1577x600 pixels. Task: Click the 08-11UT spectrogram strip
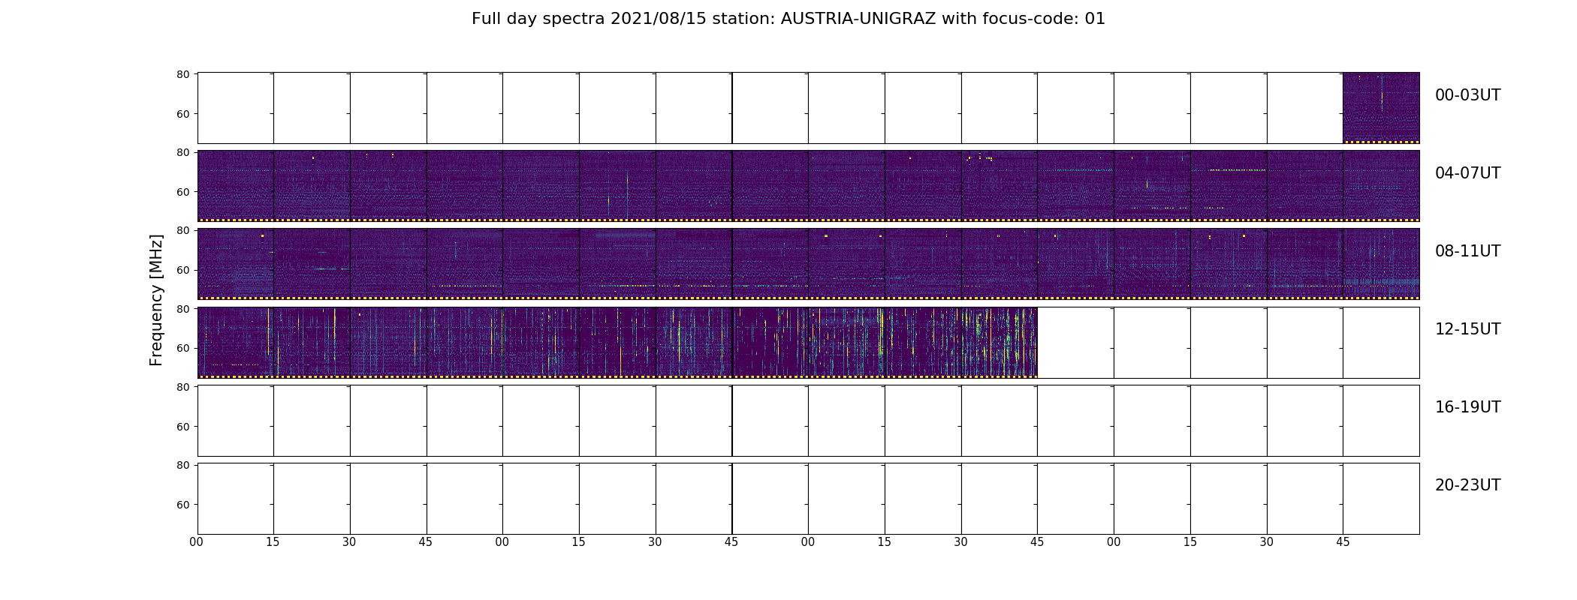pos(808,264)
